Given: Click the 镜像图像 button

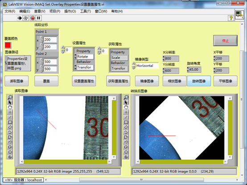Looking at the screenshot, I should click(147, 81).
